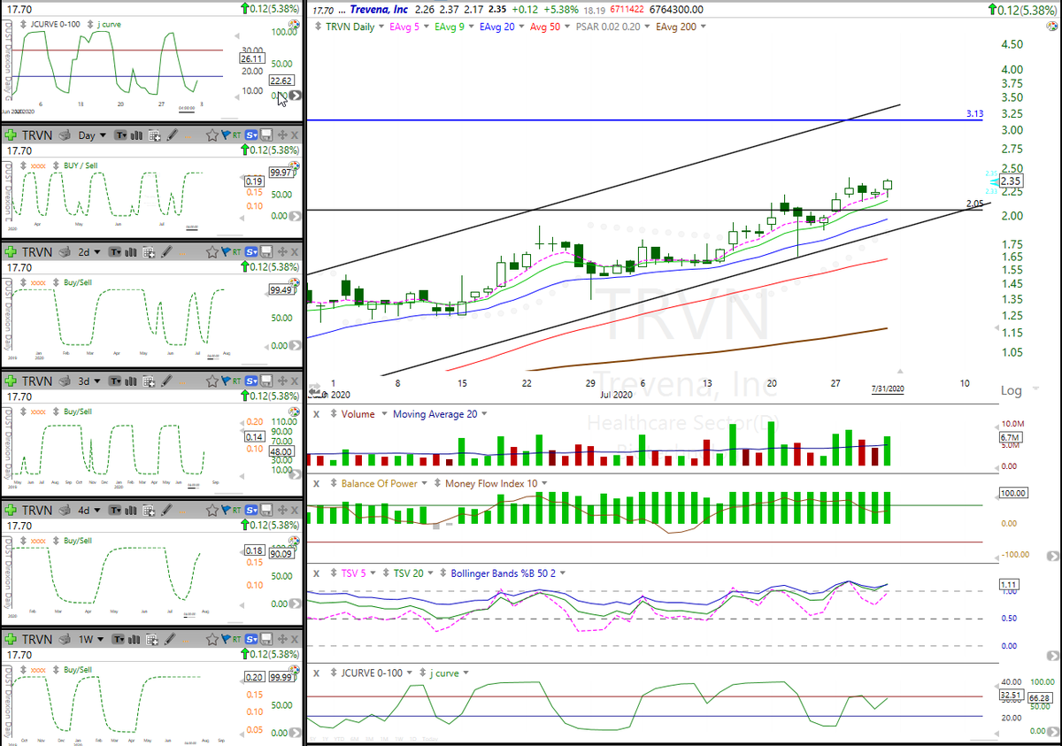The width and height of the screenshot is (1062, 746).
Task: Click blue flag icon in Day panel
Action: tap(226, 135)
